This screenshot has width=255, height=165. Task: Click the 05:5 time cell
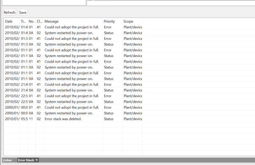point(24,119)
